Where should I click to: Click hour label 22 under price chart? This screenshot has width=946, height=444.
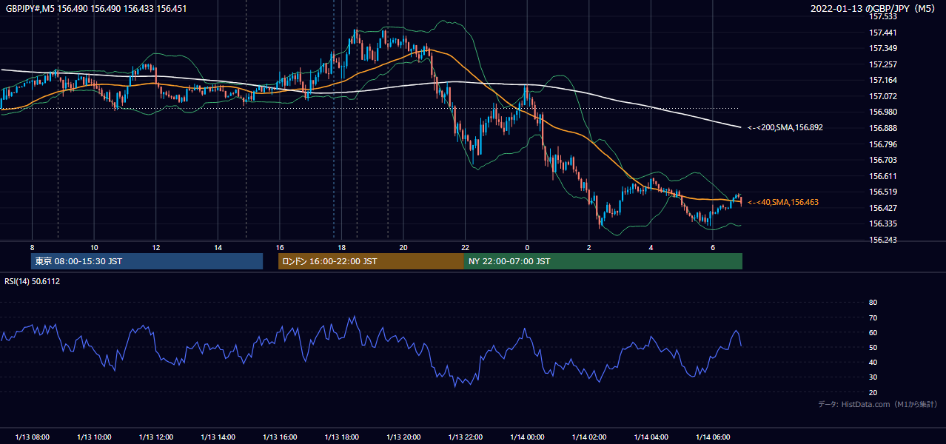465,247
